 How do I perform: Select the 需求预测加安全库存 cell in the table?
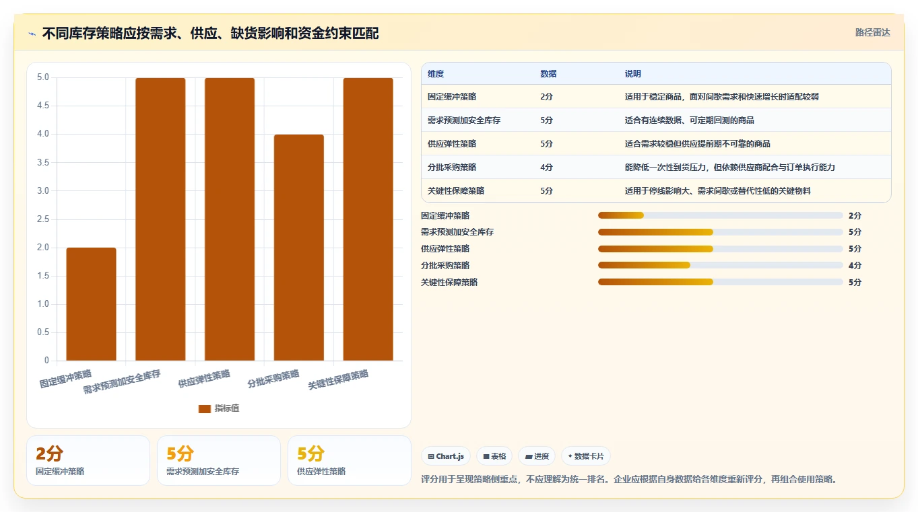[x=464, y=120]
